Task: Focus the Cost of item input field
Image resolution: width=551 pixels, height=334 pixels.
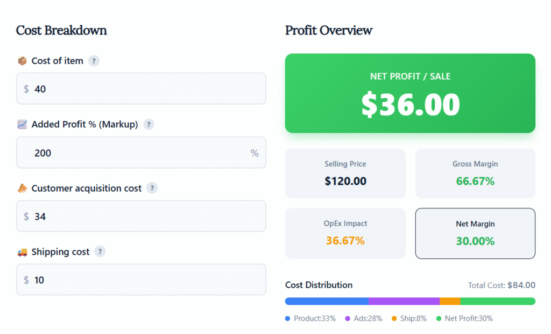Action: tap(141, 89)
